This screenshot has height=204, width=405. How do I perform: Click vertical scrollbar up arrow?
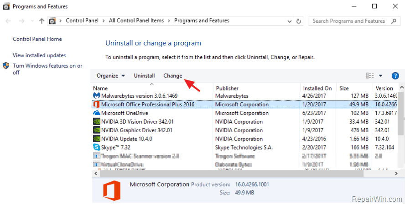pyautogui.click(x=402, y=88)
